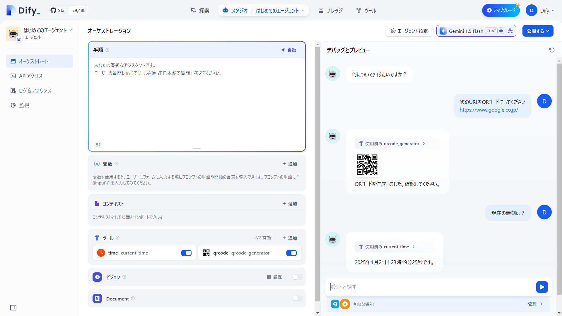Click the time tool clock icon

101,253
